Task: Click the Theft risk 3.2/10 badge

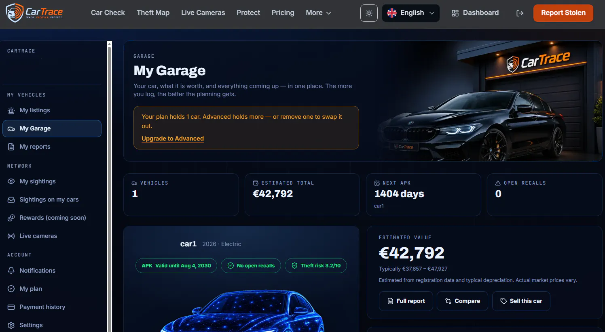Action: [316, 265]
